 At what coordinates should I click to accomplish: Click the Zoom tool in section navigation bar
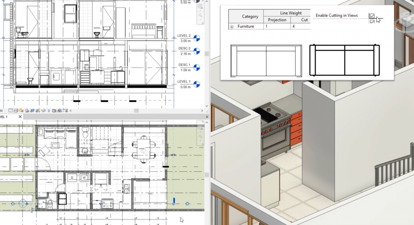point(200,15)
